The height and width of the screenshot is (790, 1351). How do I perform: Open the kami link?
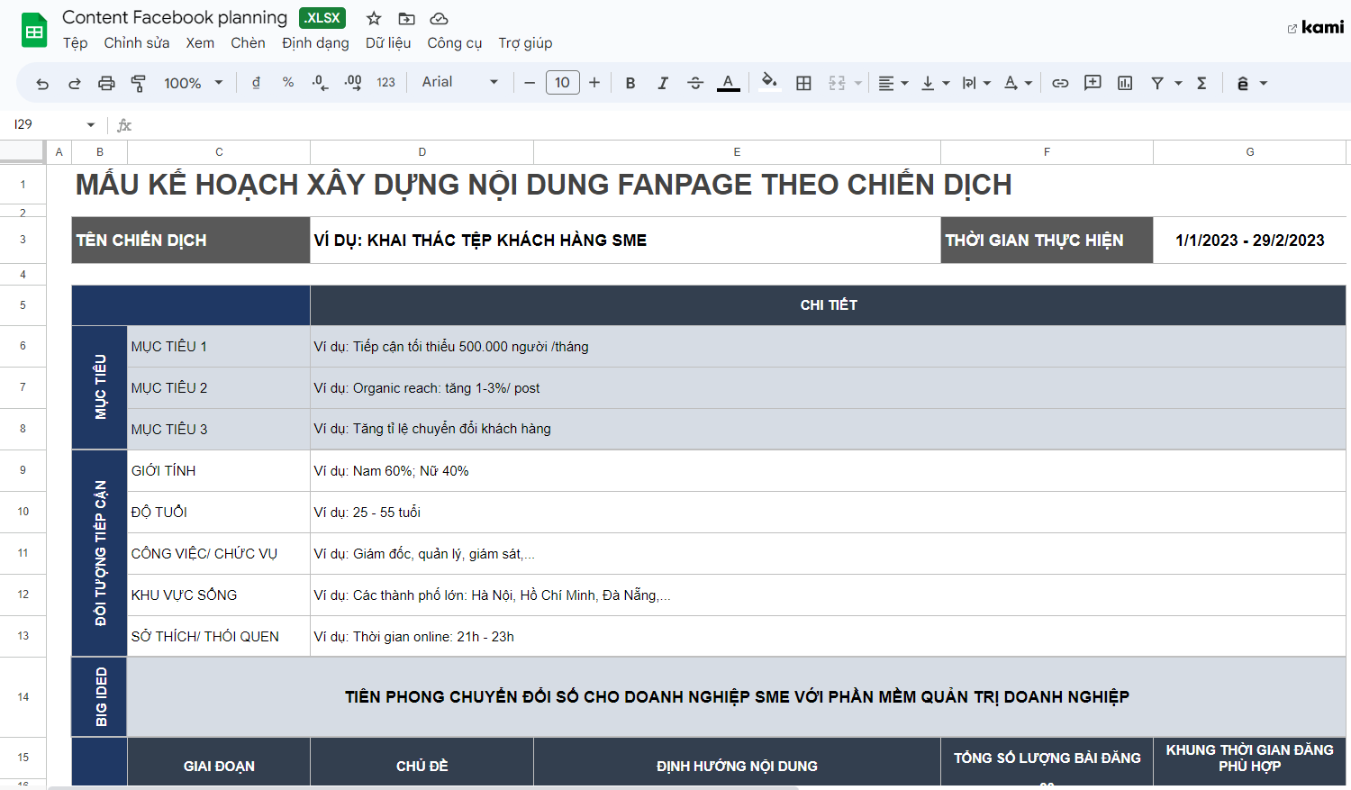coord(1316,28)
